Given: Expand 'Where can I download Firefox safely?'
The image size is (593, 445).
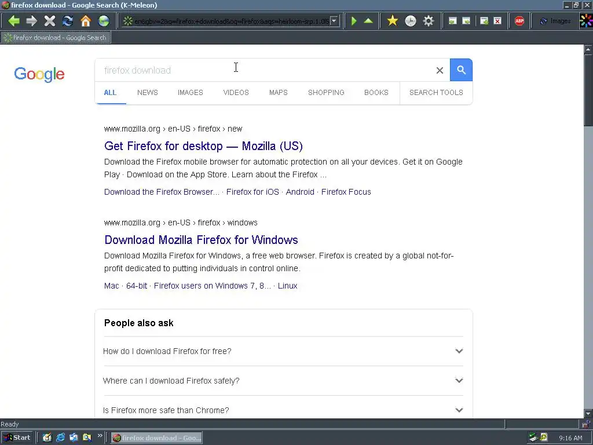Looking at the screenshot, I should [x=283, y=381].
